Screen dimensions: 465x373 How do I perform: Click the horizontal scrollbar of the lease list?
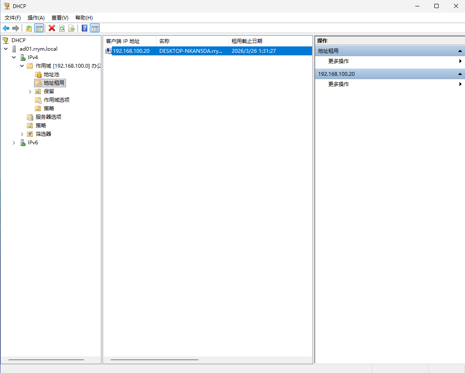(155, 360)
